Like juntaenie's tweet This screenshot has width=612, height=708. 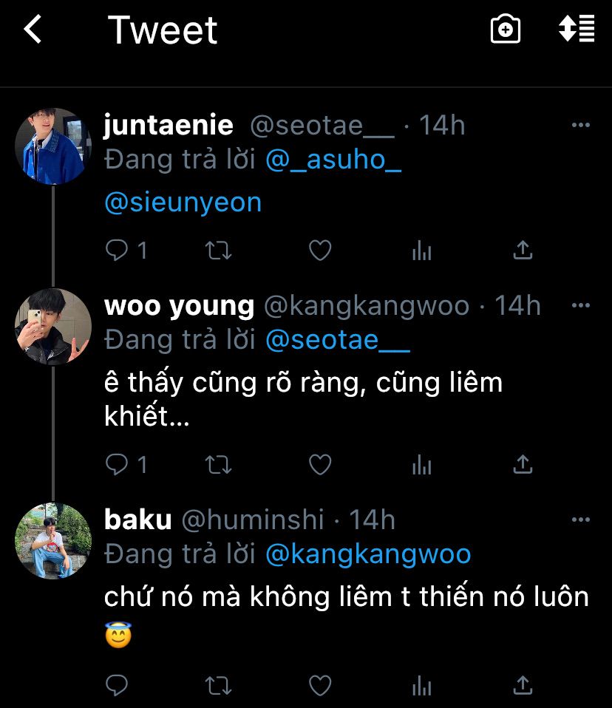pyautogui.click(x=319, y=251)
